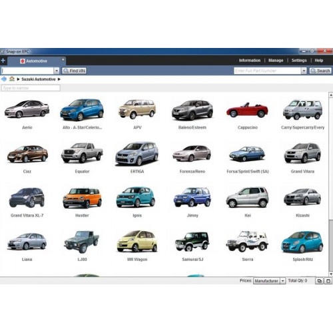Click the Aerio model label
The width and height of the screenshot is (333, 333).
(x=27, y=127)
